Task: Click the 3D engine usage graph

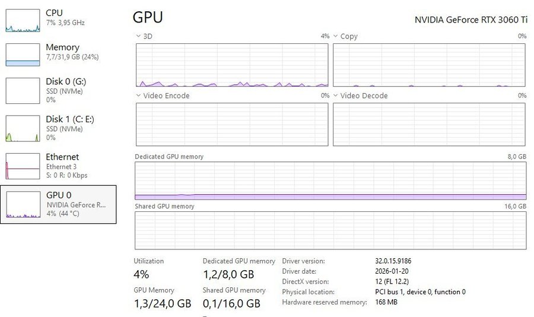Action: click(x=232, y=65)
